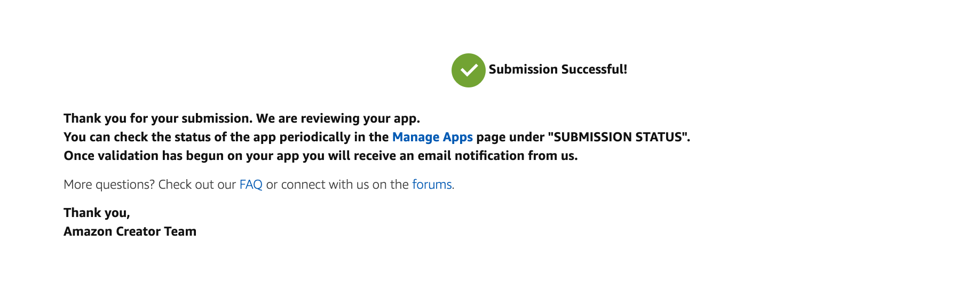Viewport: 957px width, 305px height.
Task: Click the green checkmark success icon
Action: coord(468,70)
